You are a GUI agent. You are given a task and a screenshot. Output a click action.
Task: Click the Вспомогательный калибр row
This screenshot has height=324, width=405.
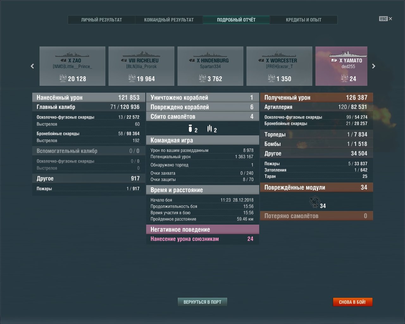coord(88,151)
